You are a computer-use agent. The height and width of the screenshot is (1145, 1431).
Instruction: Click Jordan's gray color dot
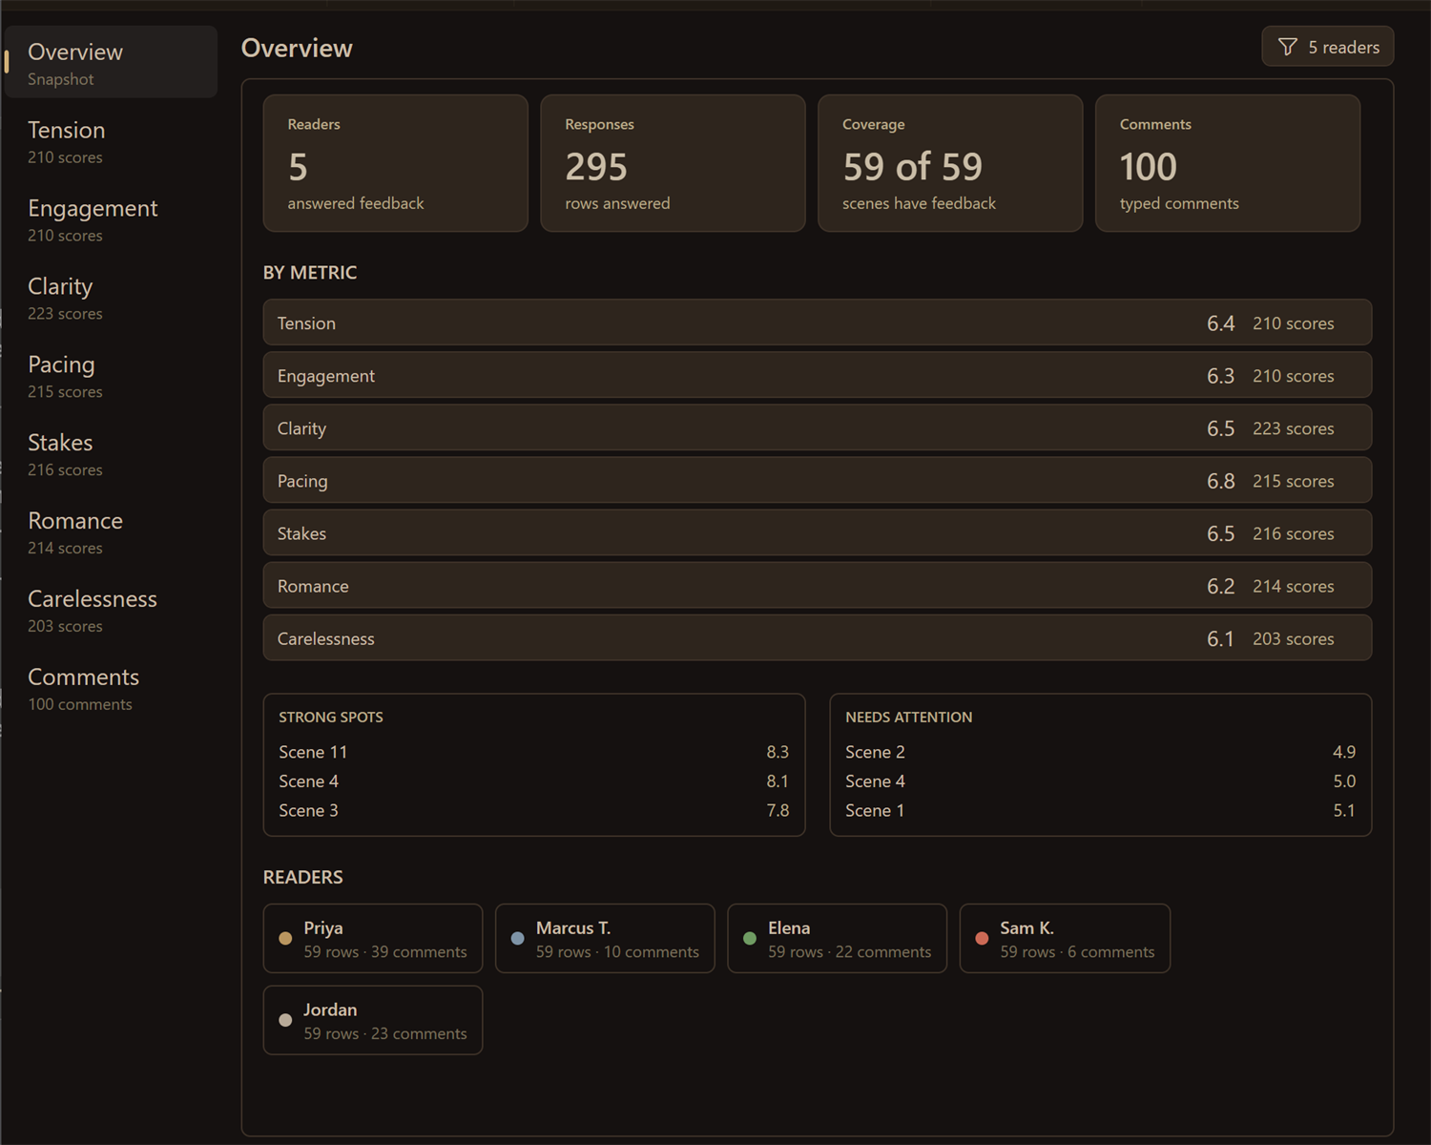tap(285, 1020)
